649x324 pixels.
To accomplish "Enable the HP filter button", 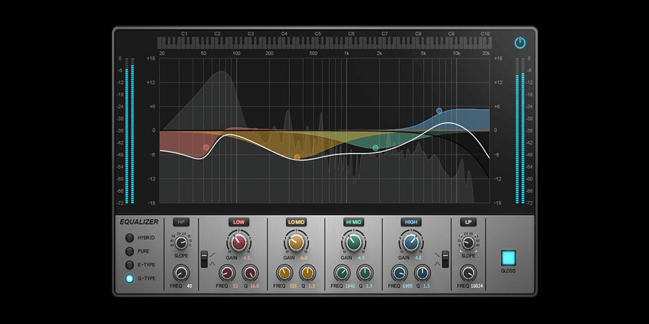I will 181,222.
